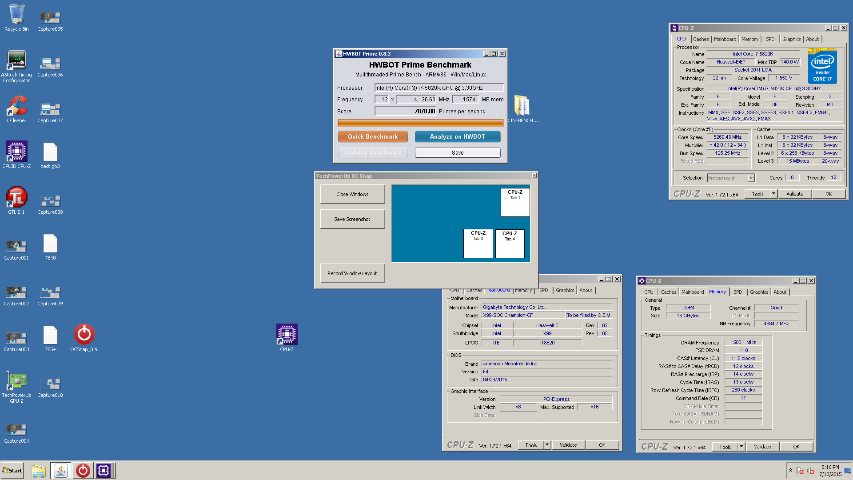Screen dimensions: 853x480
Task: Click the CPU-Z Tab 1 thumbnail in OC Snap
Action: pos(515,202)
